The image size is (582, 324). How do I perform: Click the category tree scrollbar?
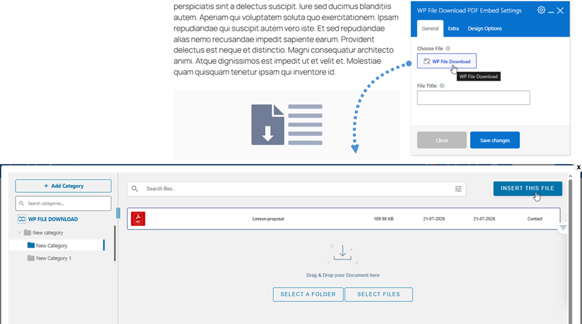click(x=115, y=243)
